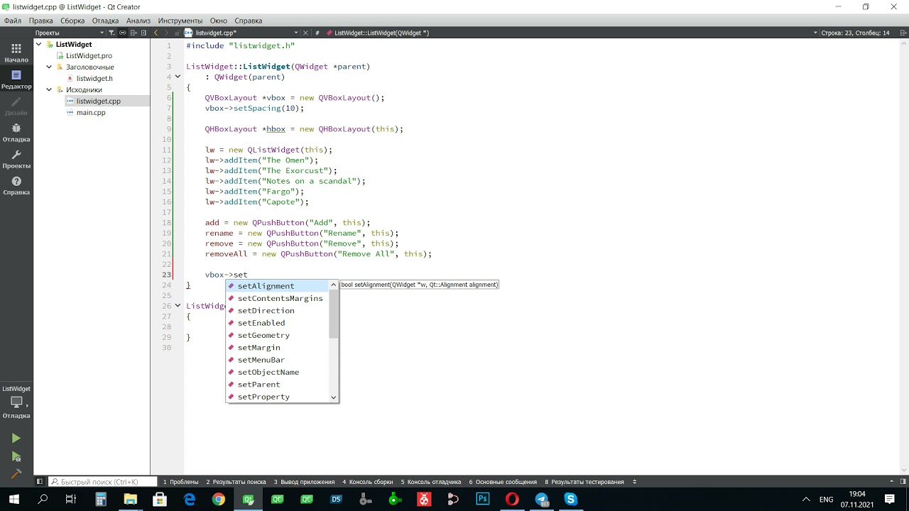Viewport: 909px width, 511px height.
Task: Open the 5 Консоль отладчика pane
Action: 430,482
